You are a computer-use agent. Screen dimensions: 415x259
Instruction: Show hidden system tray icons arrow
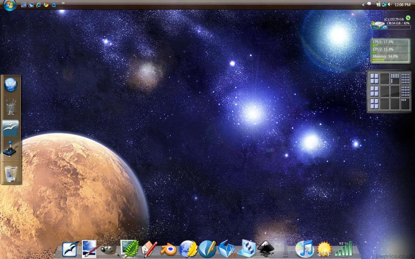(x=363, y=4)
